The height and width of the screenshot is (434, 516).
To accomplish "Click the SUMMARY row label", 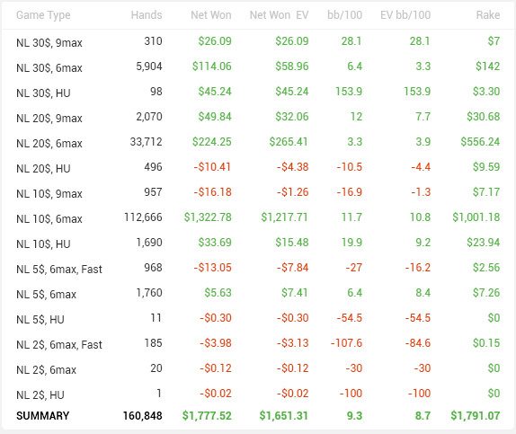I will pos(43,416).
